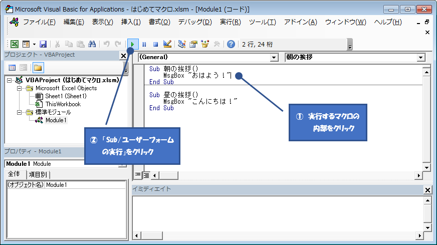This screenshot has width=437, height=245.
Task: Save the project with the floppy icon
Action: point(43,44)
